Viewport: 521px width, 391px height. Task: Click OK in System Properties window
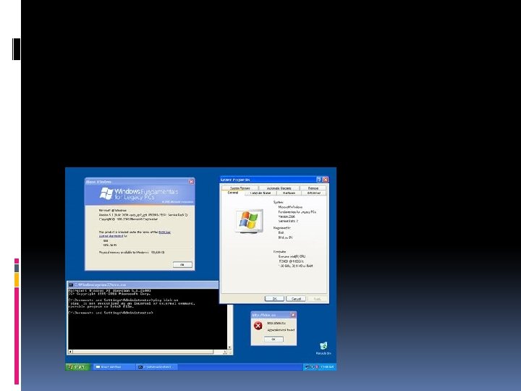pos(274,298)
